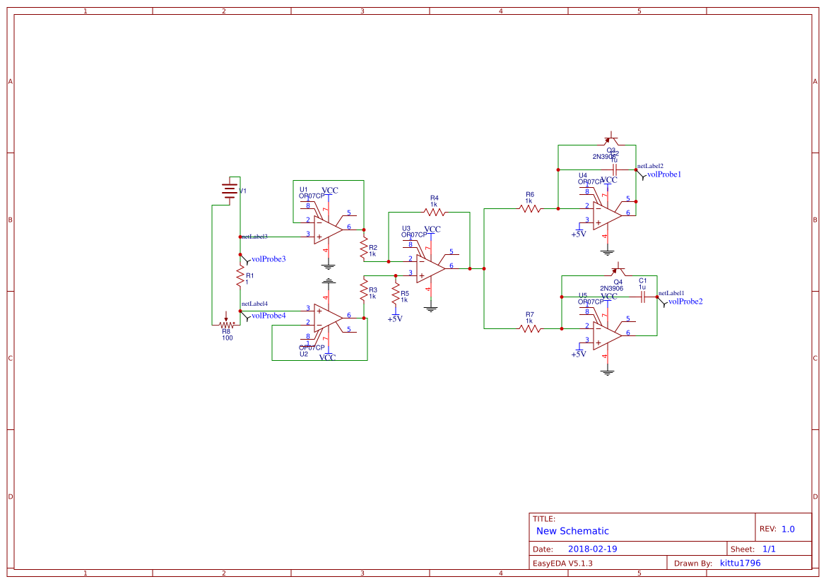Click the date 2018-02-19 in title block

594,548
